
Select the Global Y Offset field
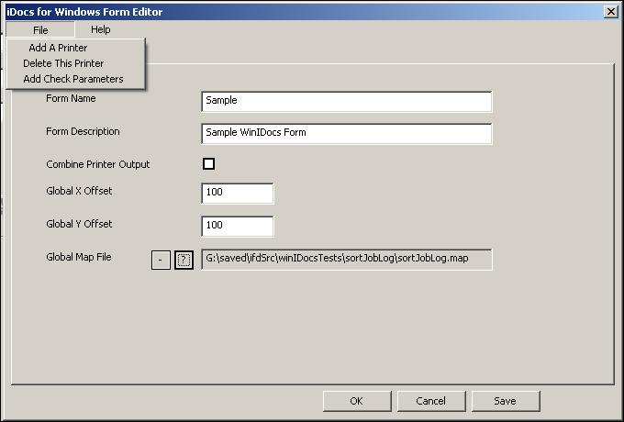[238, 227]
